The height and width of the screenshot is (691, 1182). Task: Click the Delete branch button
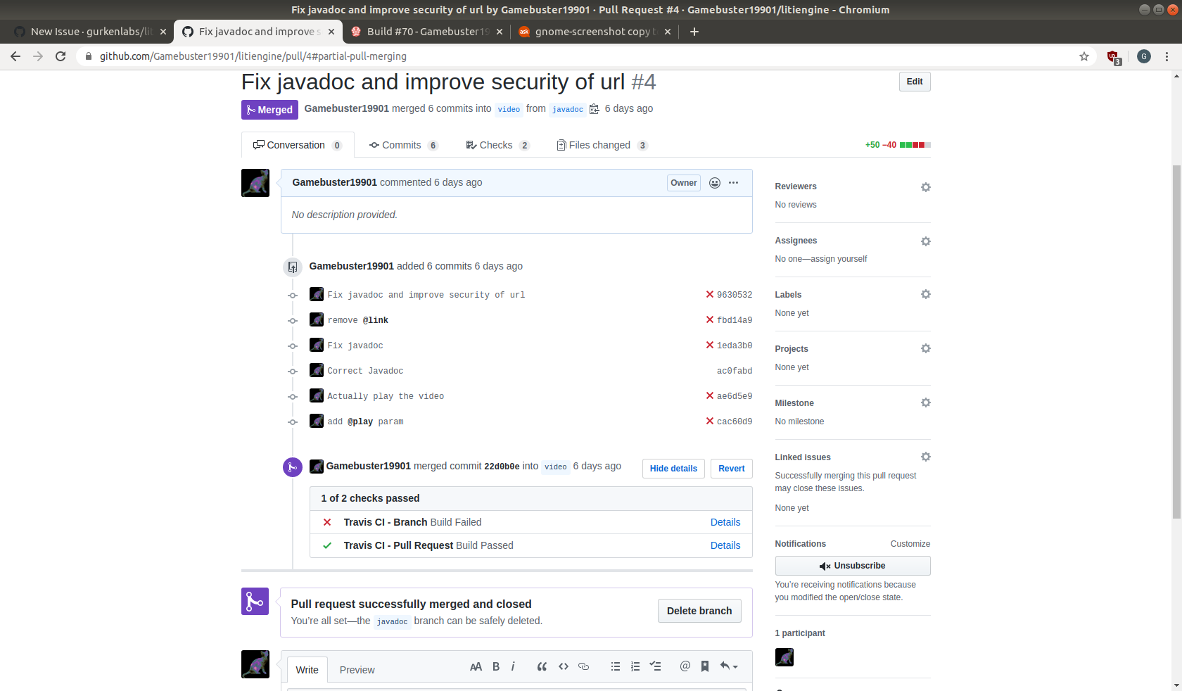coord(699,611)
